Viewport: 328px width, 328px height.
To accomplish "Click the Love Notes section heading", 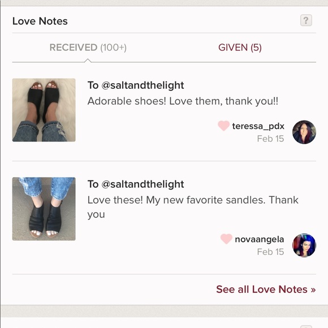I will [x=40, y=21].
